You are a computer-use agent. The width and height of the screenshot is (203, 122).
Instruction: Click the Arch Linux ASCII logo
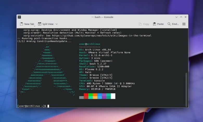47,69
